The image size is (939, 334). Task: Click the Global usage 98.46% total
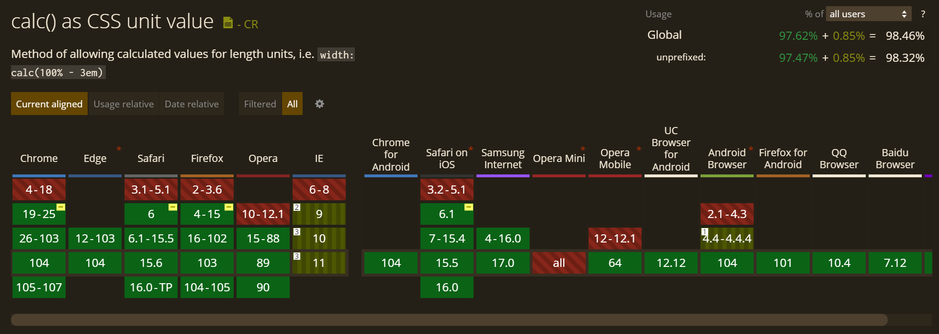click(905, 35)
